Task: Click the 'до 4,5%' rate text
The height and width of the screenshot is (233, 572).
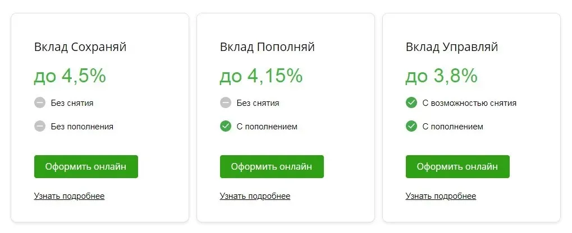Action: pos(70,76)
